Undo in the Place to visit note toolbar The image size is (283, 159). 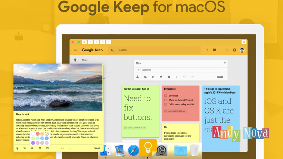pos(63,148)
